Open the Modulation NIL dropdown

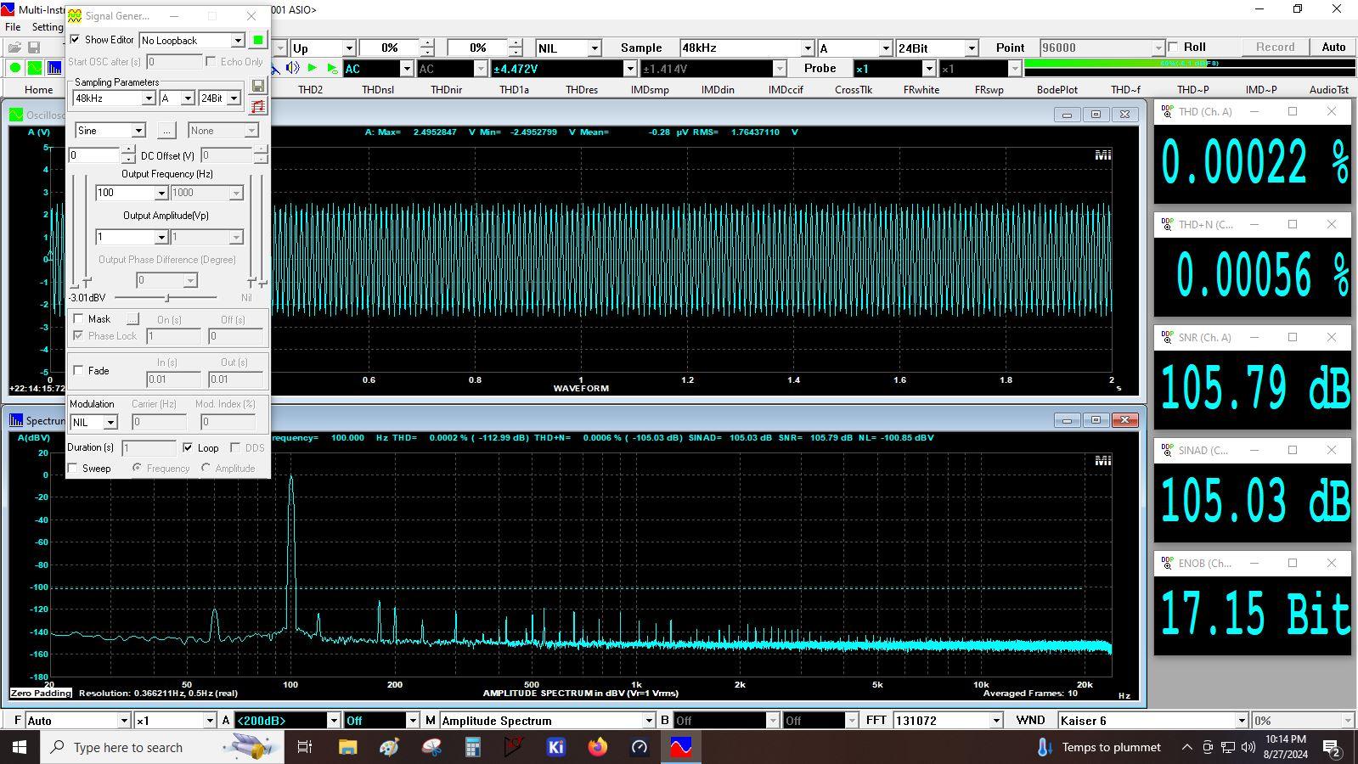coord(110,422)
